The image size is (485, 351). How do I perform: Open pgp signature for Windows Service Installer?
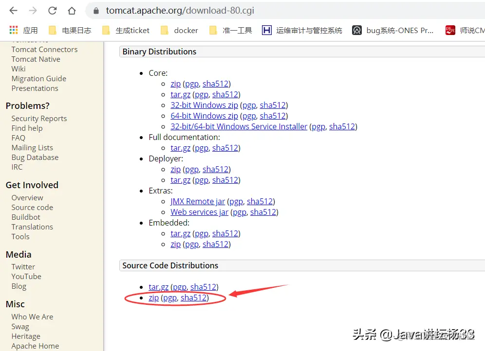(318, 126)
